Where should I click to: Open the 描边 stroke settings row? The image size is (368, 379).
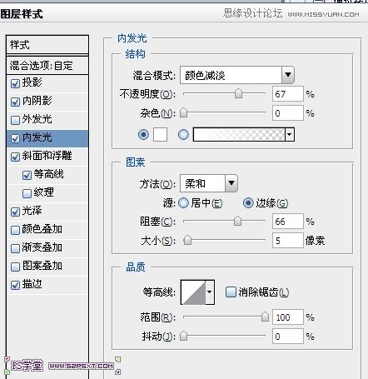pyautogui.click(x=47, y=285)
